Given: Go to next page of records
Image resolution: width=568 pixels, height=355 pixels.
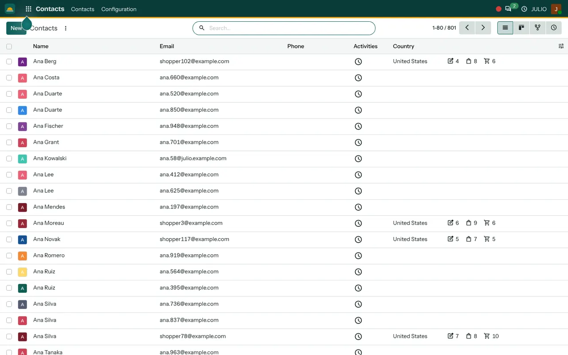Looking at the screenshot, I should click(483, 28).
